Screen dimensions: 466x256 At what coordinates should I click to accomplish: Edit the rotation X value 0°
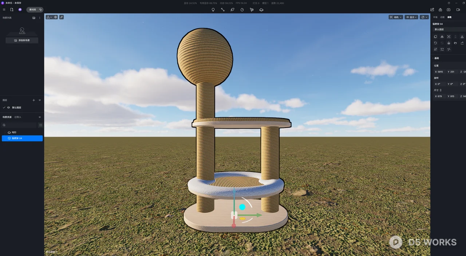tap(439, 84)
